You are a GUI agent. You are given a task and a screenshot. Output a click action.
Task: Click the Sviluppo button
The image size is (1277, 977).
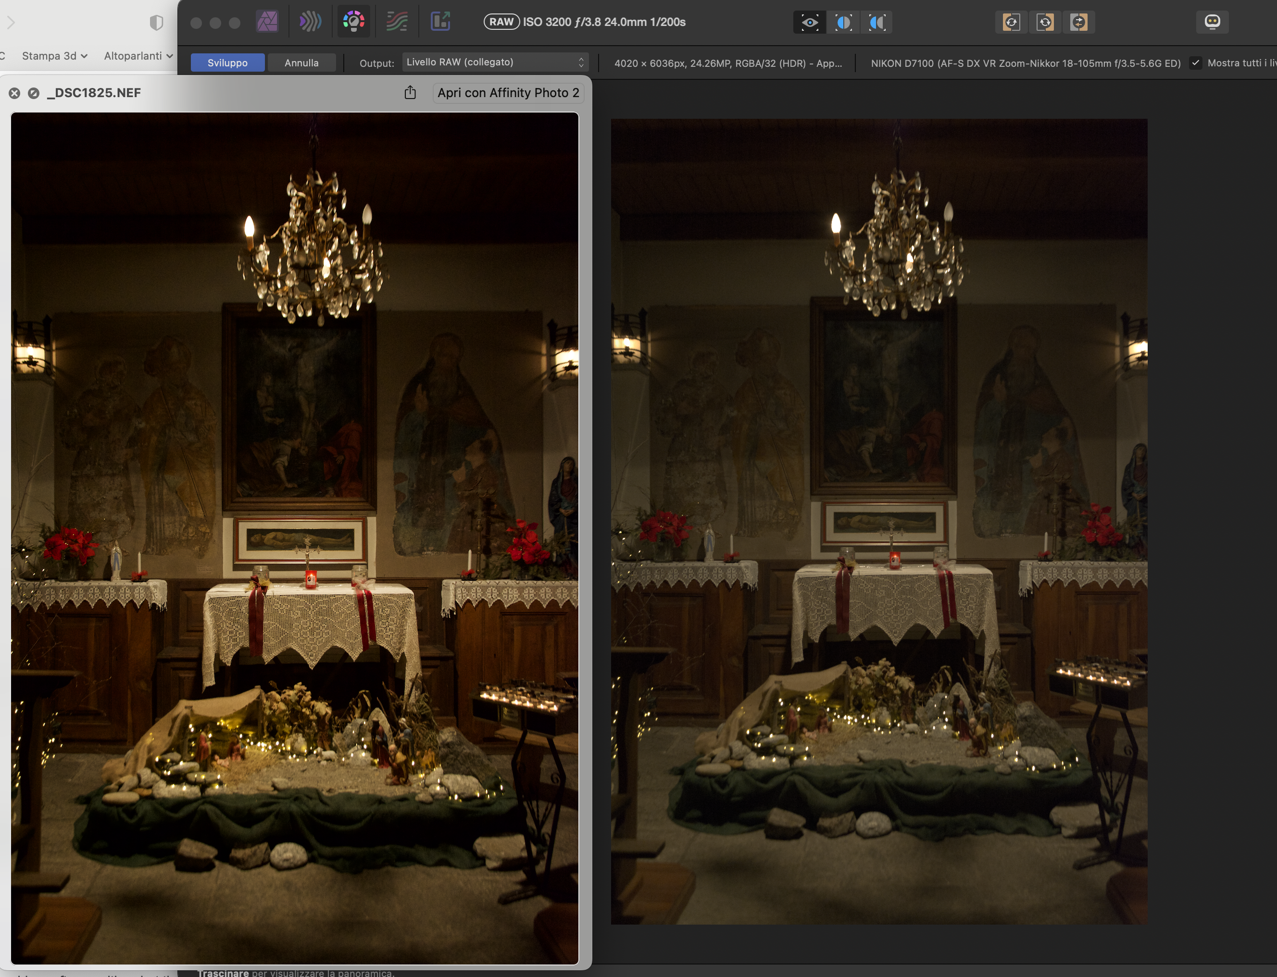[227, 63]
